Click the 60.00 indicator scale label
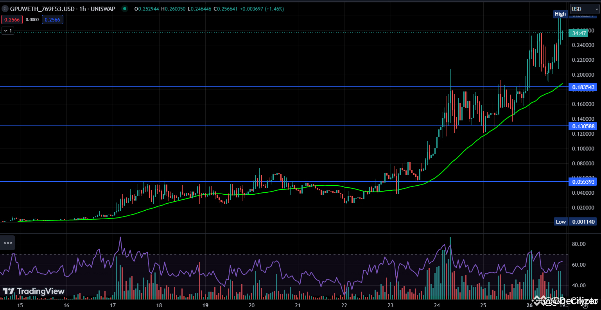 [579, 265]
